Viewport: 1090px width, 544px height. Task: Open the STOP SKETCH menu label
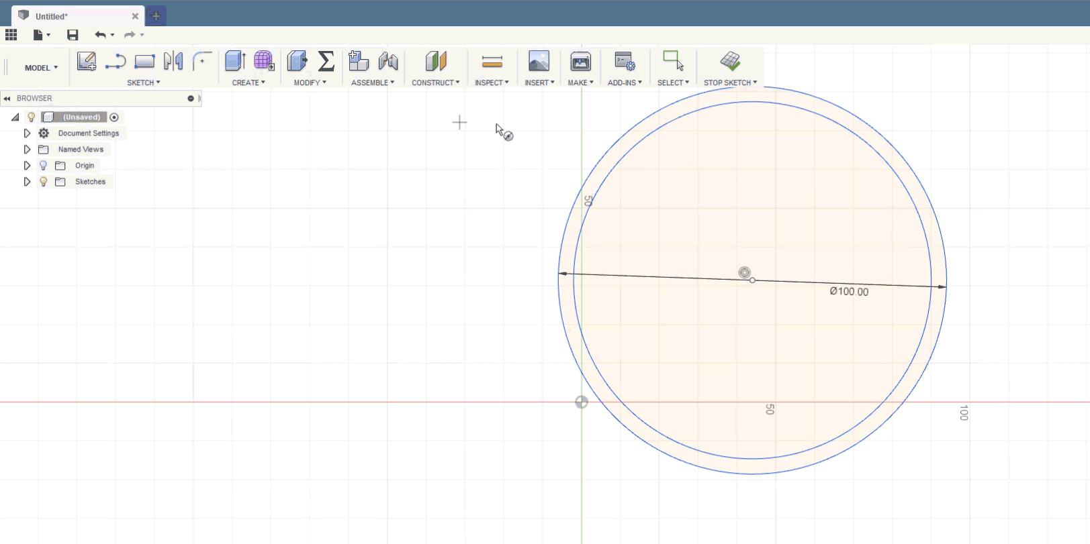730,83
